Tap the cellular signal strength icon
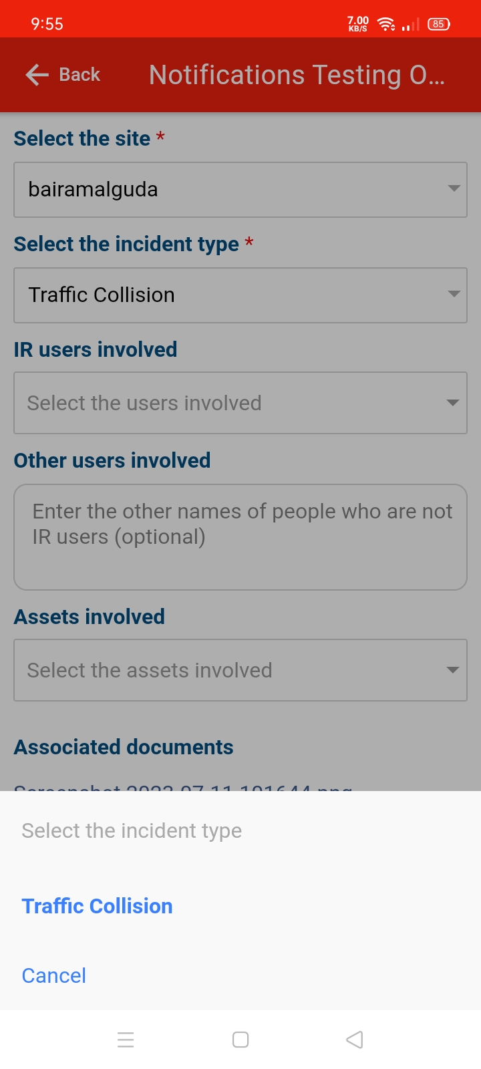 coord(411,25)
